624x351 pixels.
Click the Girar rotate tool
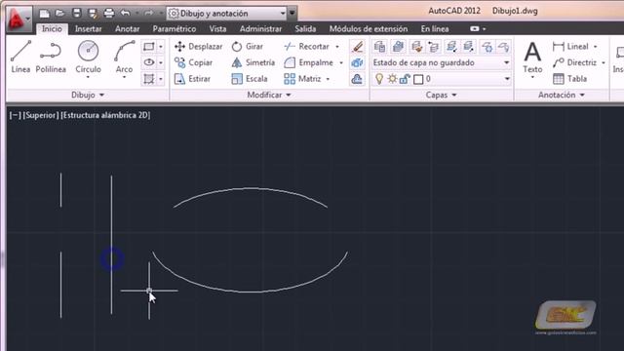(x=247, y=47)
